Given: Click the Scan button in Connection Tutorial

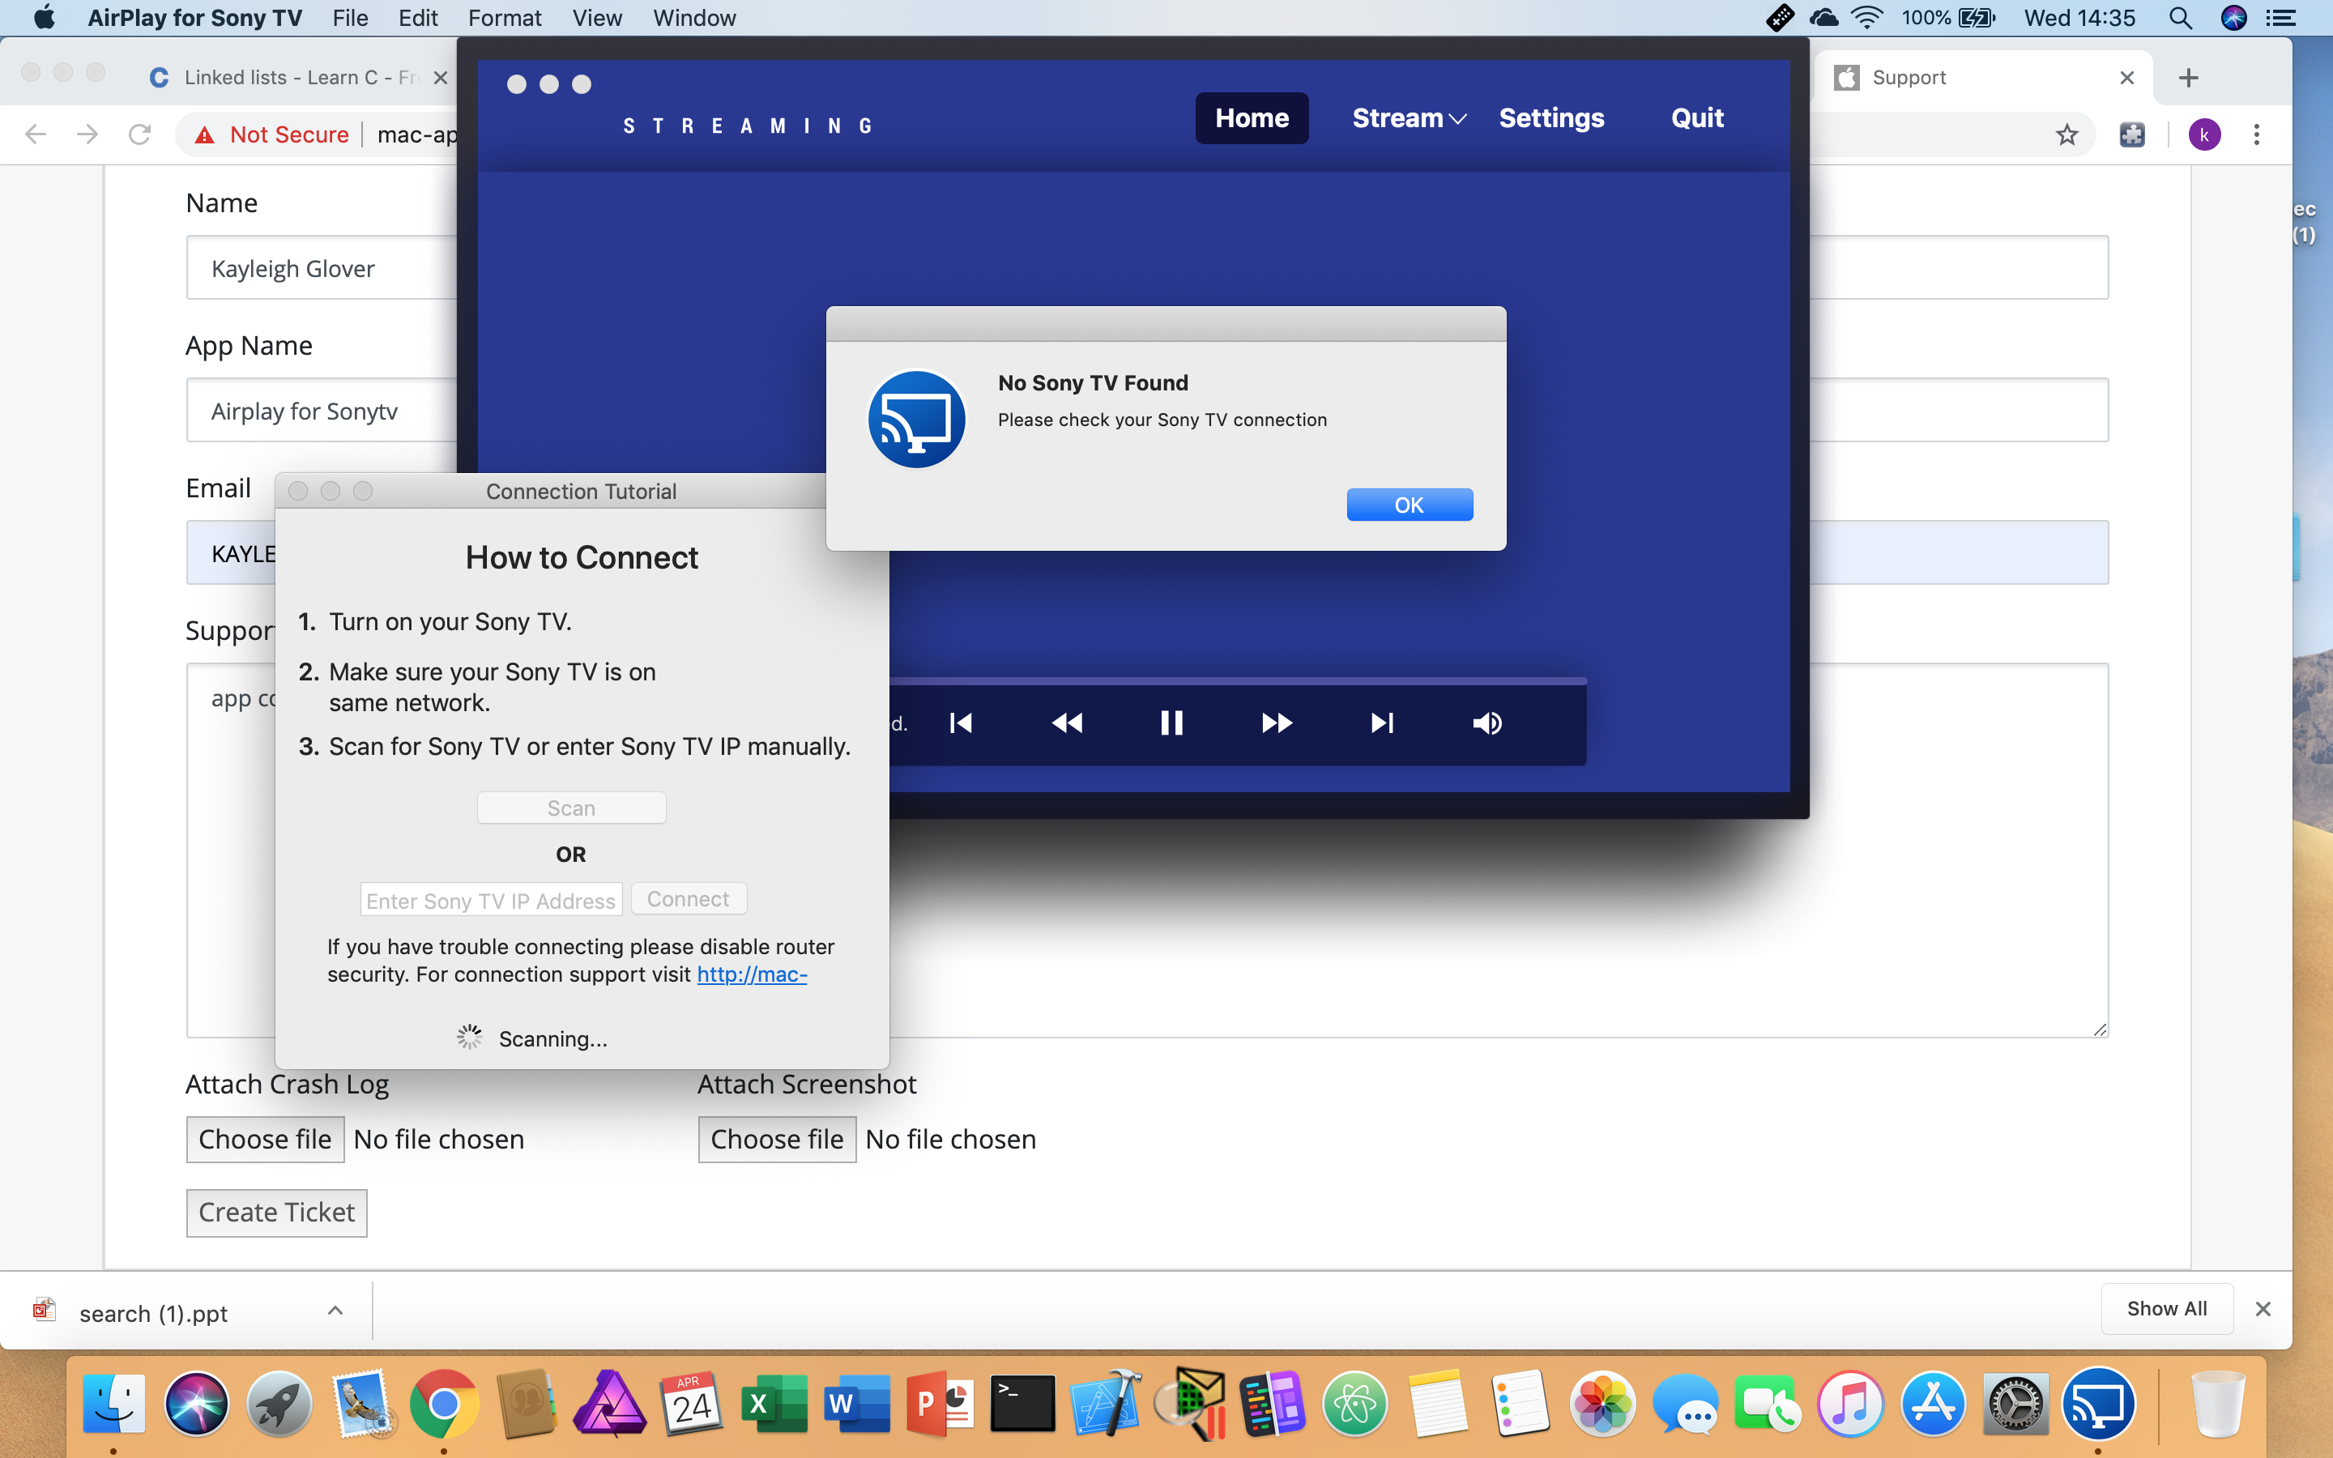Looking at the screenshot, I should tap(571, 808).
